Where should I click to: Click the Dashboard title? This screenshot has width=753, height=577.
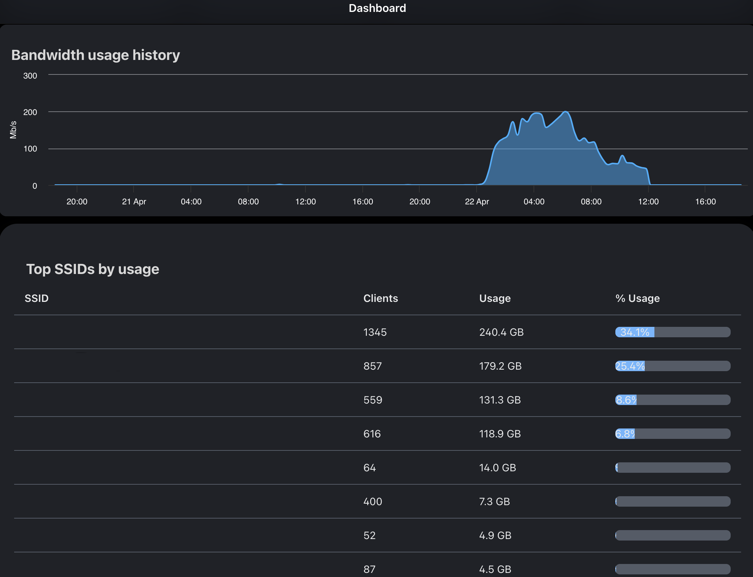[x=377, y=8]
